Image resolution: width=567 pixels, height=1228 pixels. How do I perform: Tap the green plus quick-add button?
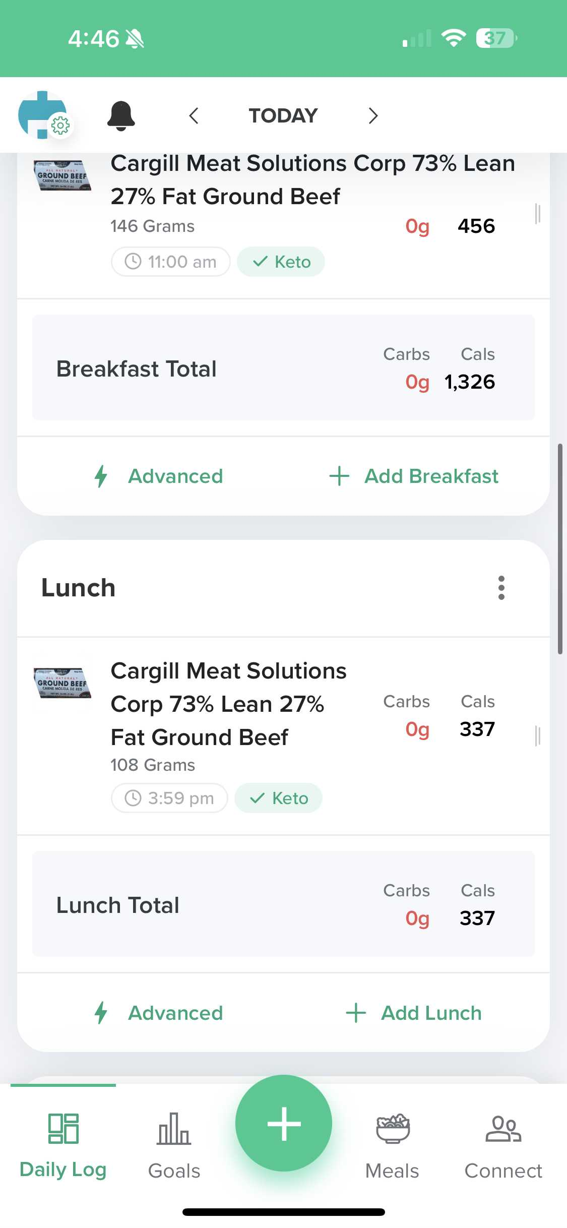[283, 1123]
